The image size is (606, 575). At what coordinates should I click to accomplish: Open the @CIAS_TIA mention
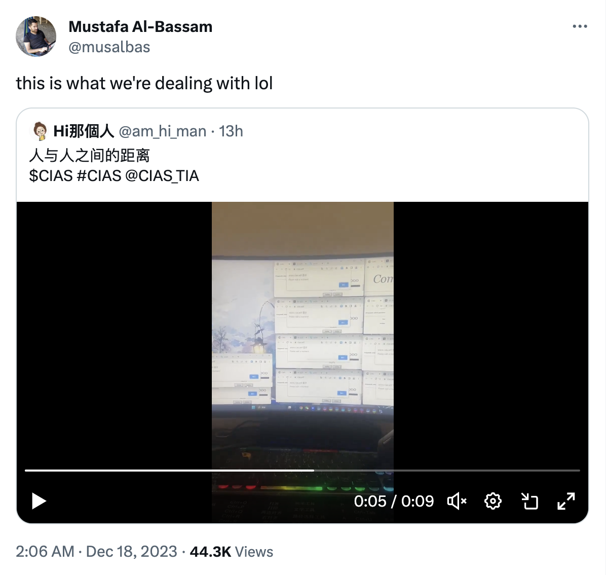162,176
